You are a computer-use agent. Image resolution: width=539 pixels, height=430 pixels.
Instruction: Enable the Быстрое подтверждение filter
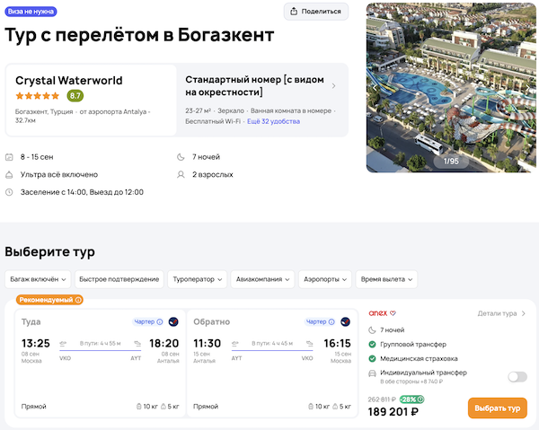(119, 279)
